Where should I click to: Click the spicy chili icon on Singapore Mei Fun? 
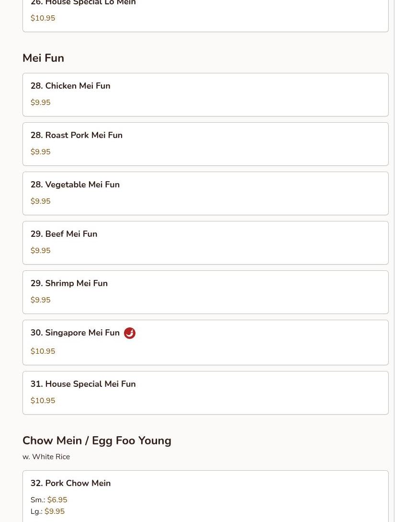click(x=130, y=333)
